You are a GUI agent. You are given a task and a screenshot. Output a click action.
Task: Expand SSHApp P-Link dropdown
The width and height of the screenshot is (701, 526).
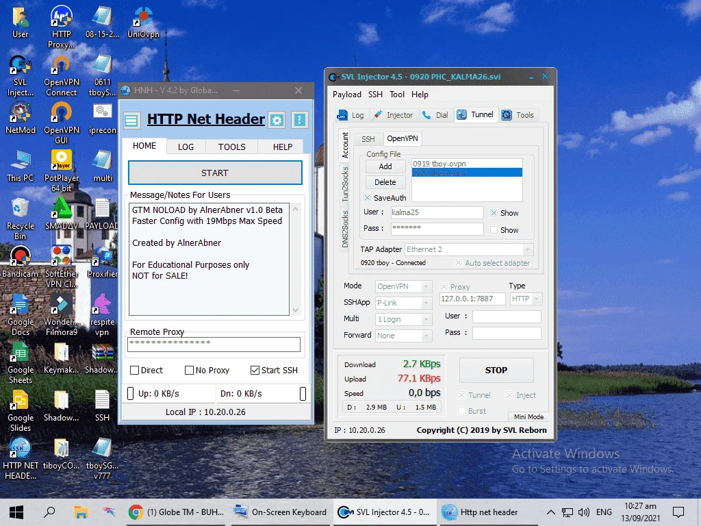tap(426, 303)
